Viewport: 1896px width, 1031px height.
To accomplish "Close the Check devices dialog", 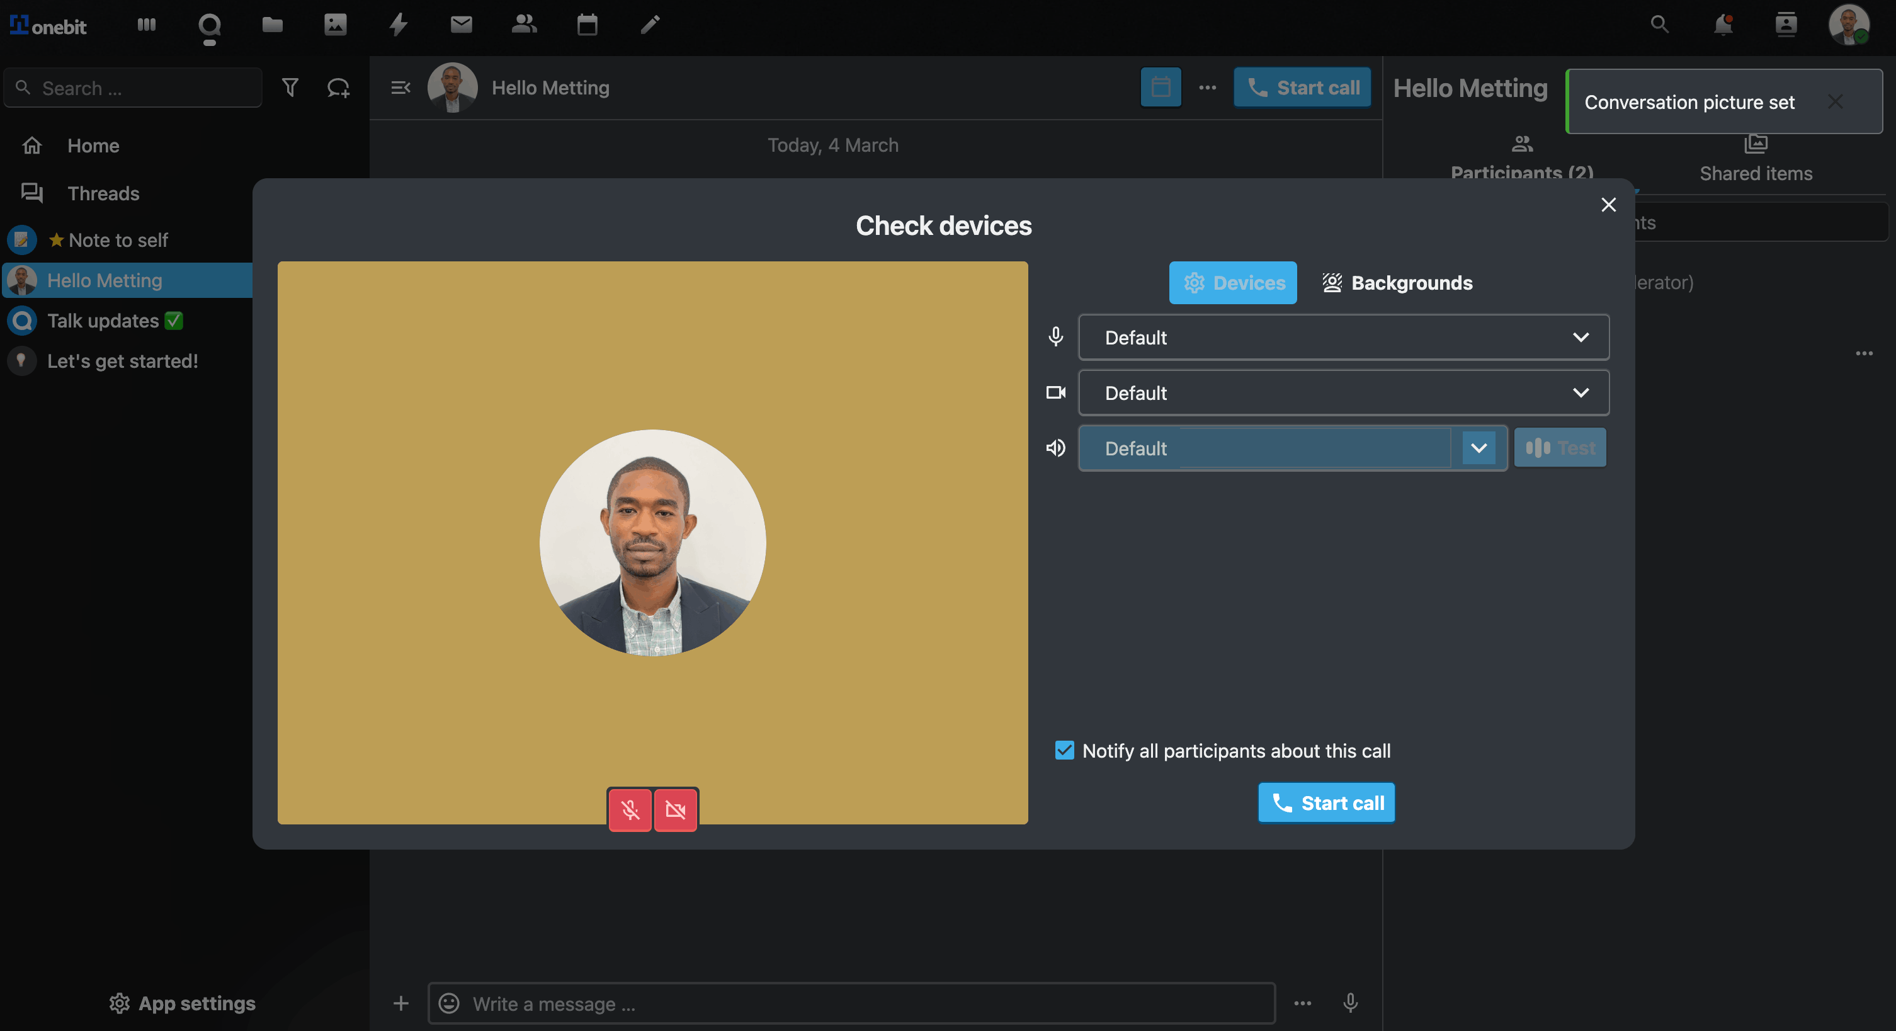I will click(1608, 205).
